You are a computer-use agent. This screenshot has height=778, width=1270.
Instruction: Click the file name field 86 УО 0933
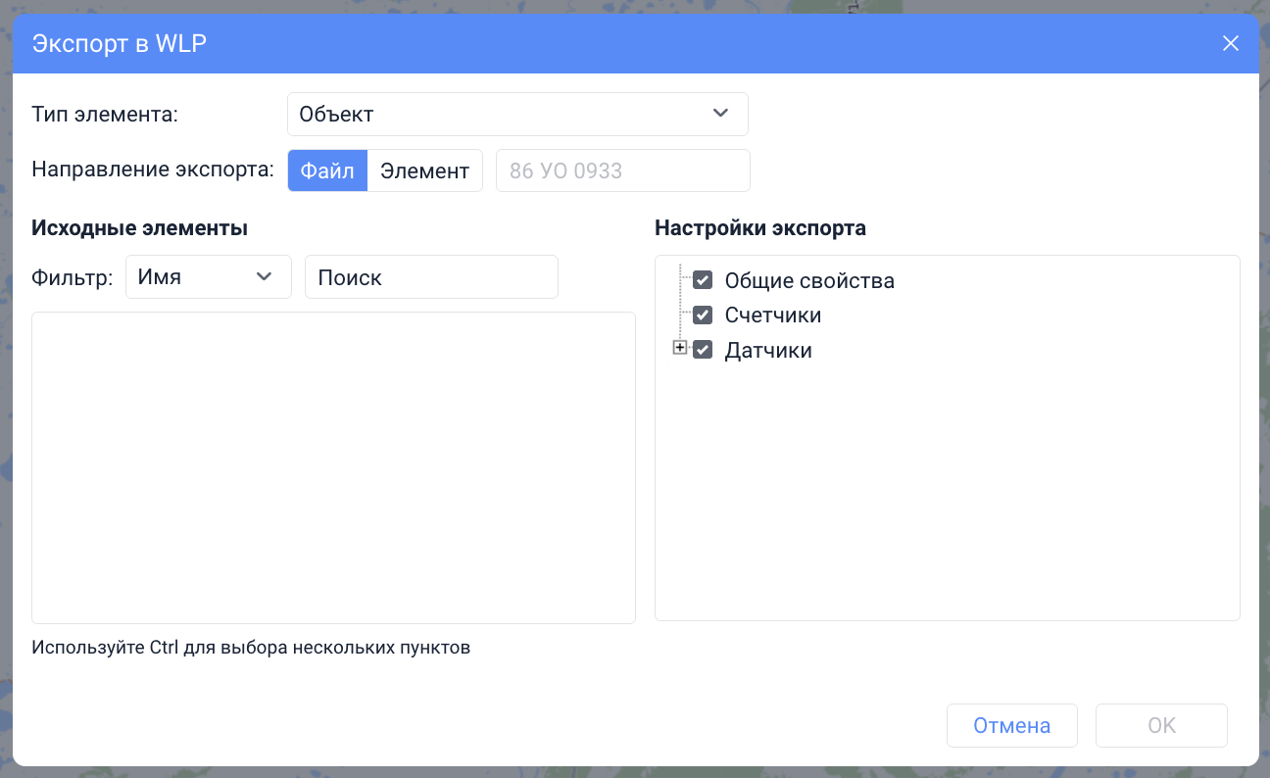point(623,170)
